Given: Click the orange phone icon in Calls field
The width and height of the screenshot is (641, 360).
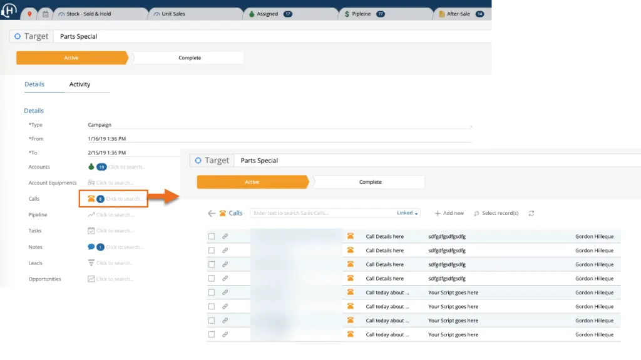Looking at the screenshot, I should point(91,199).
